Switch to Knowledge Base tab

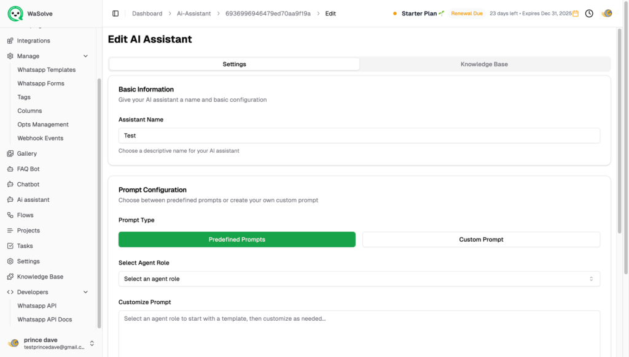click(x=484, y=64)
